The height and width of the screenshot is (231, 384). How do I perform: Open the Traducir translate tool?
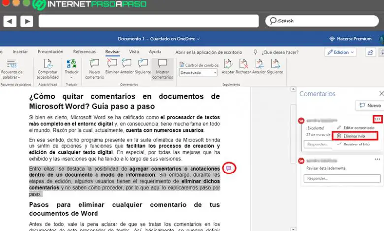pyautogui.click(x=71, y=69)
